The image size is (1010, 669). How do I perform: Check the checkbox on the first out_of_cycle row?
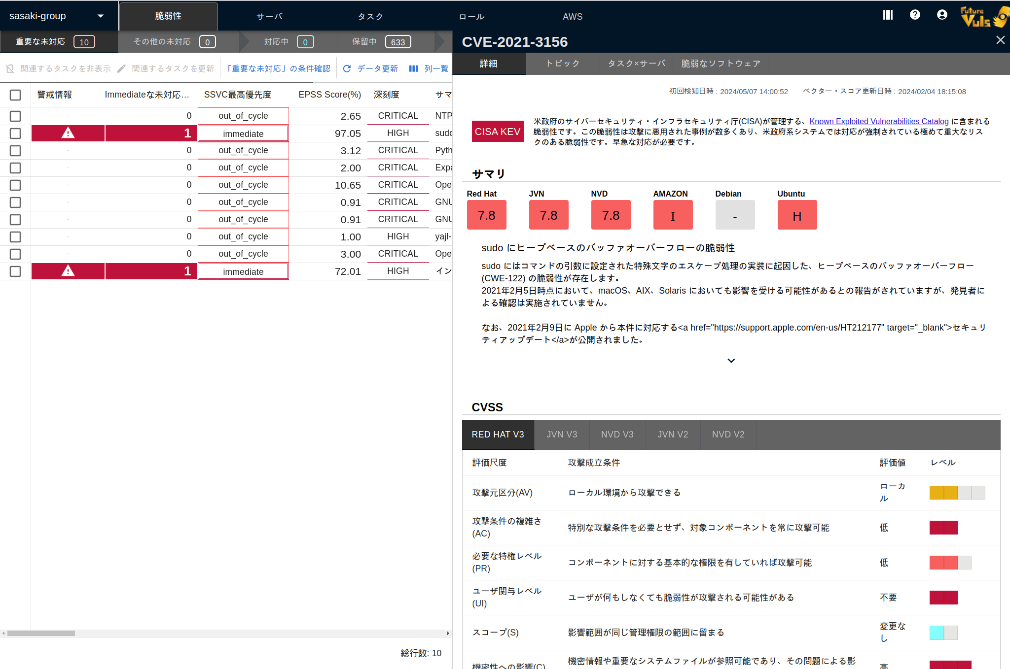click(15, 116)
